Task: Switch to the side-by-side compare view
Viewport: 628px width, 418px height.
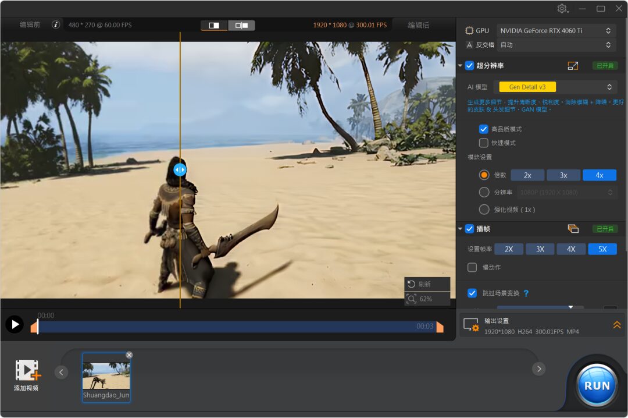Action: (x=241, y=25)
